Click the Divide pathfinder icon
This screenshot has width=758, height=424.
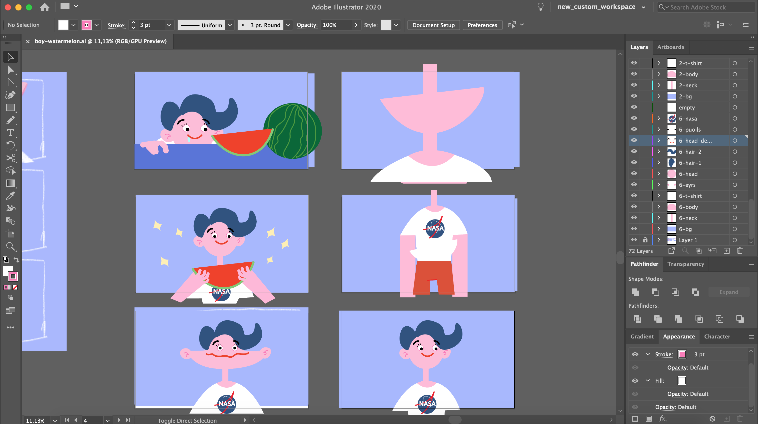pos(637,319)
